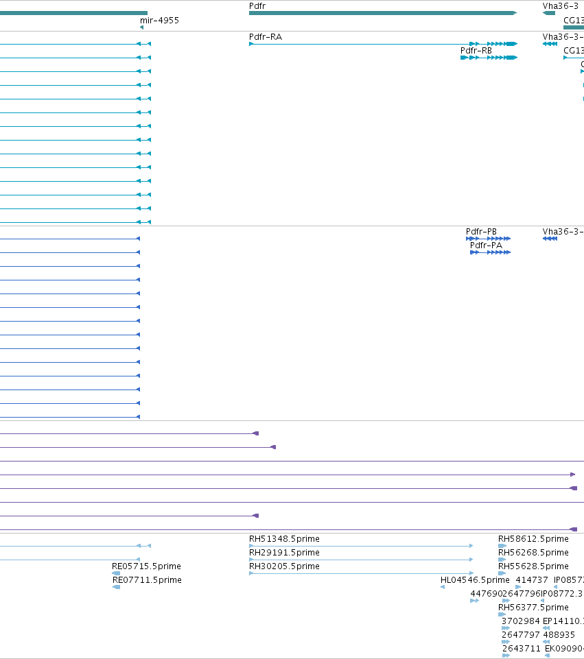This screenshot has height=659, width=584.
Task: Select the small glyph under RE07711.5prime
Action: coord(117,587)
